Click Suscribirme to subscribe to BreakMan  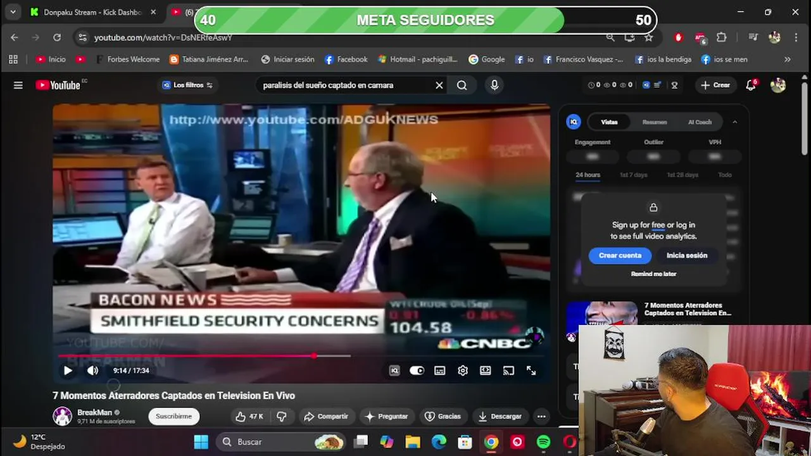point(173,416)
